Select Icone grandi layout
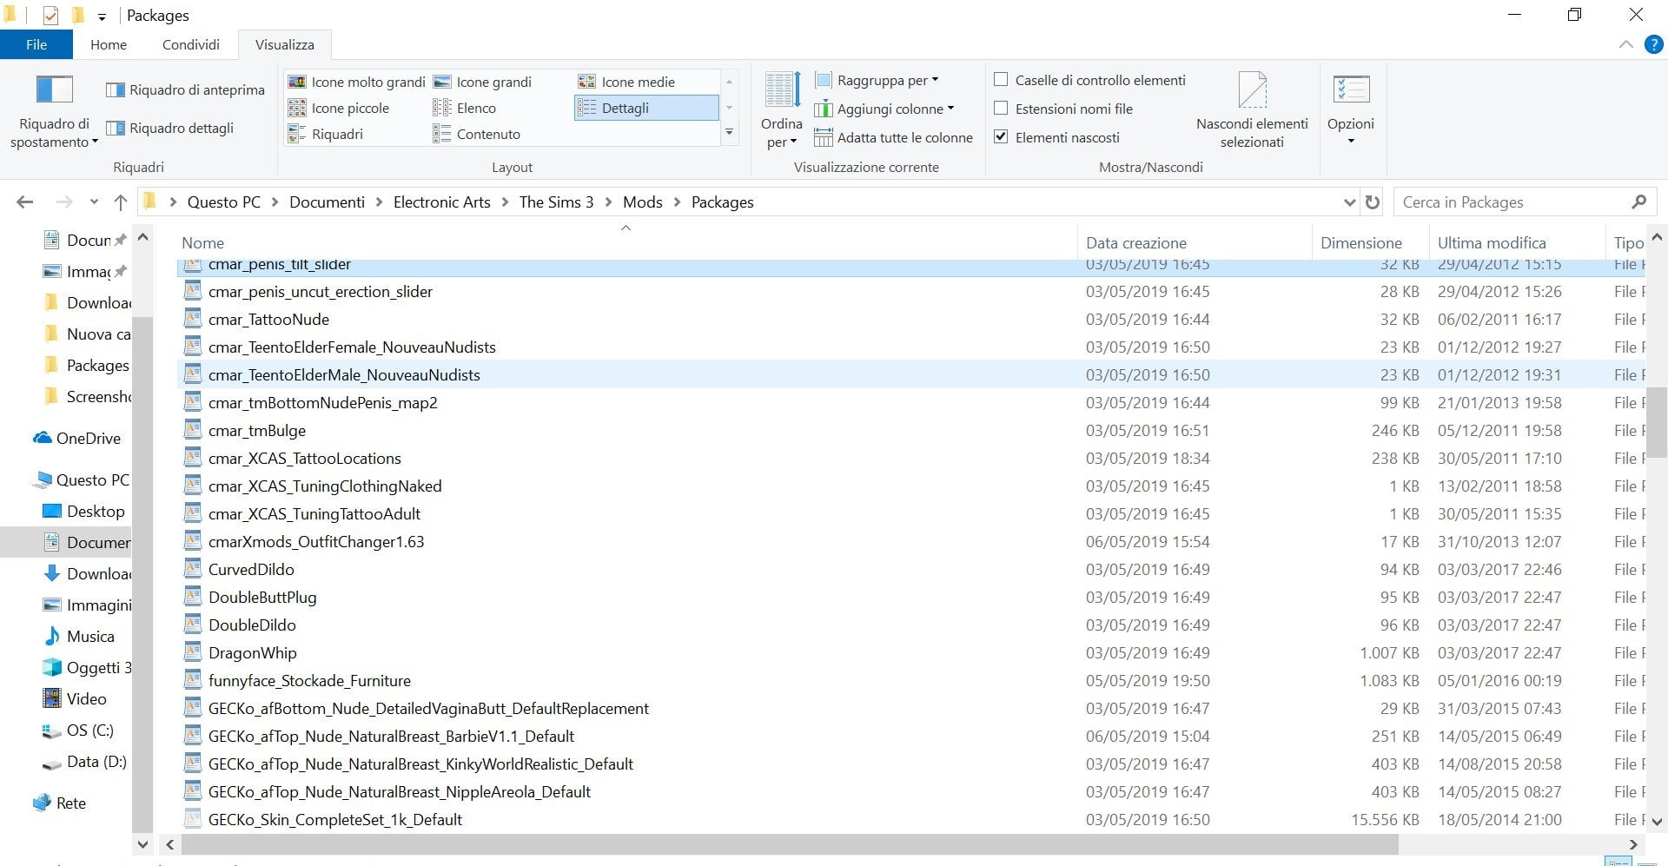 click(x=483, y=82)
